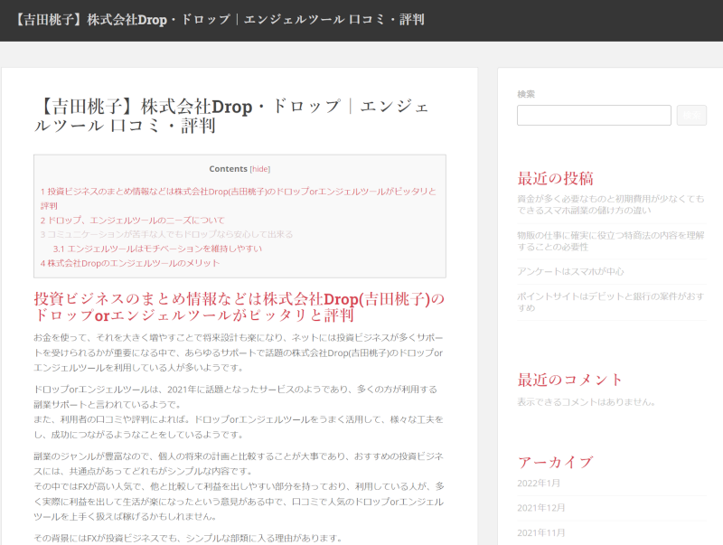Read the post アンケートはスマホが中心

coord(570,271)
